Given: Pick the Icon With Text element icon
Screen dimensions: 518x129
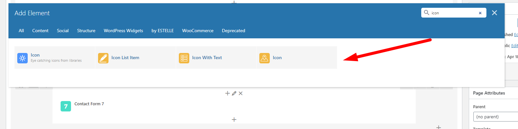Looking at the screenshot, I should (x=184, y=58).
